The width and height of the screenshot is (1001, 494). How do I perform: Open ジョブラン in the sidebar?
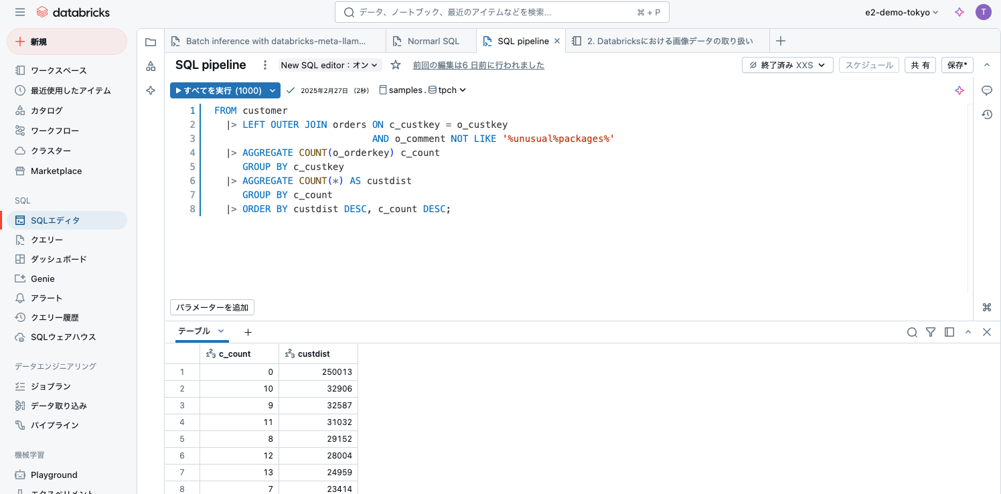click(67, 386)
